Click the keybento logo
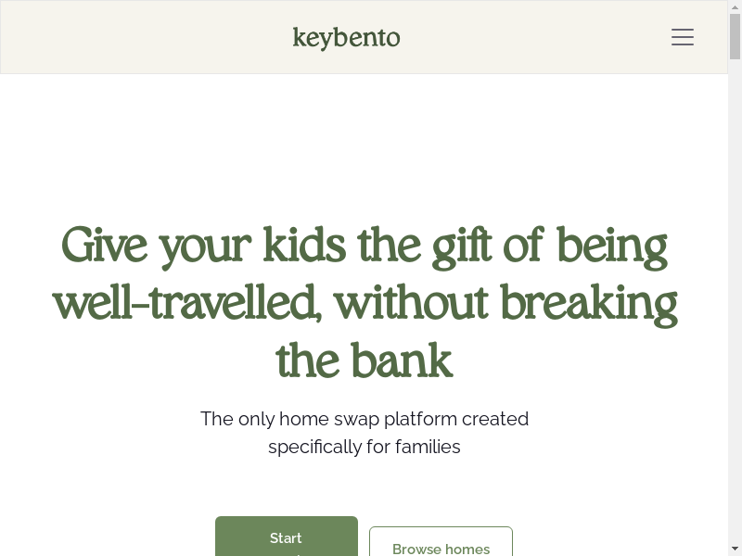This screenshot has height=556, width=742. tap(346, 38)
